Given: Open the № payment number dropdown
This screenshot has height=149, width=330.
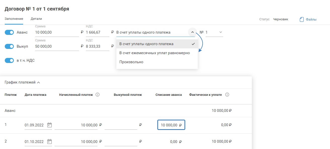Looking at the screenshot, I should [x=220, y=32].
